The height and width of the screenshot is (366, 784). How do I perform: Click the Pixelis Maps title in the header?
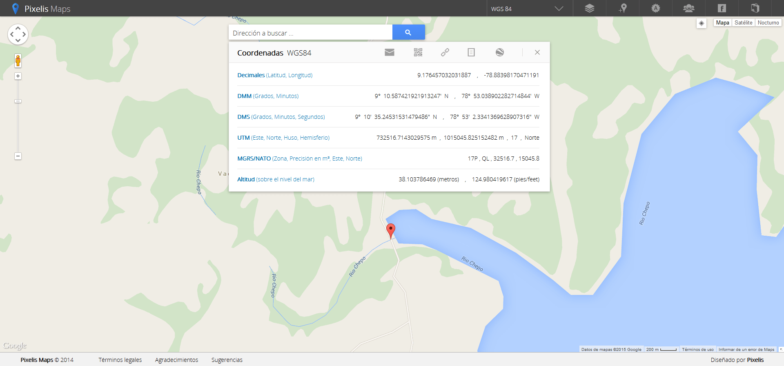click(x=47, y=9)
